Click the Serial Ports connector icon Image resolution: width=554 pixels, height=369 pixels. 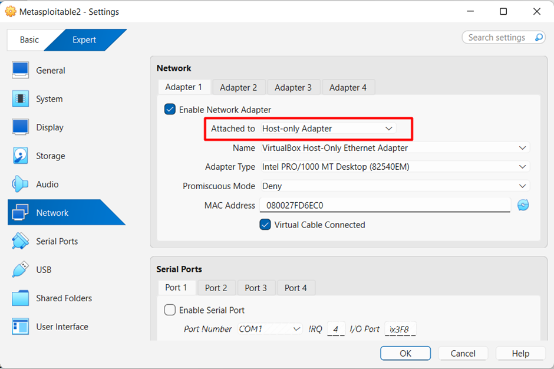20,241
